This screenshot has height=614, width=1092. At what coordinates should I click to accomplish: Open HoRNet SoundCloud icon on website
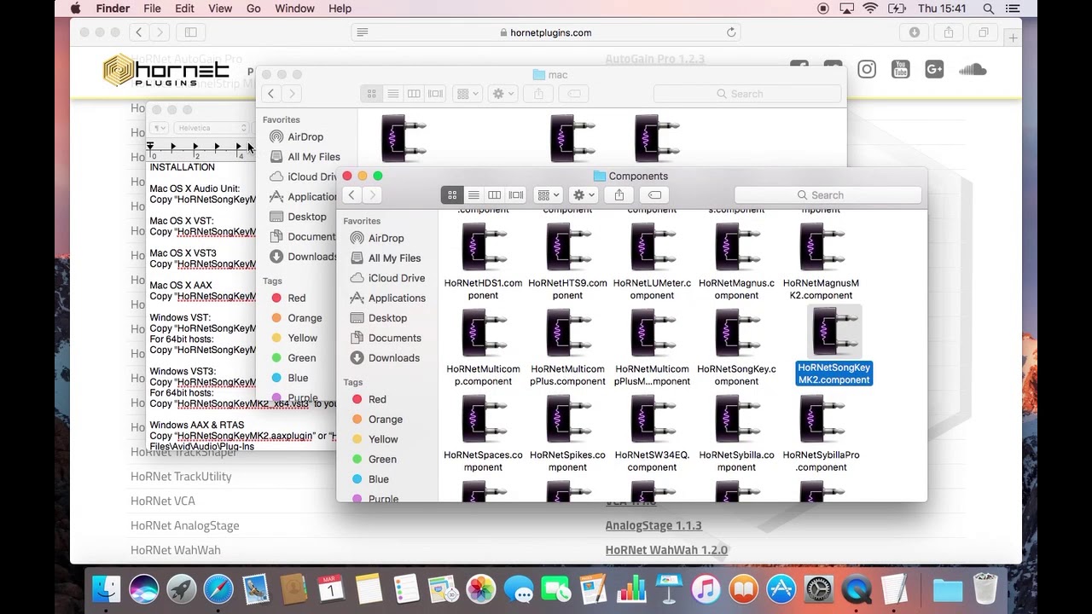[x=973, y=69]
